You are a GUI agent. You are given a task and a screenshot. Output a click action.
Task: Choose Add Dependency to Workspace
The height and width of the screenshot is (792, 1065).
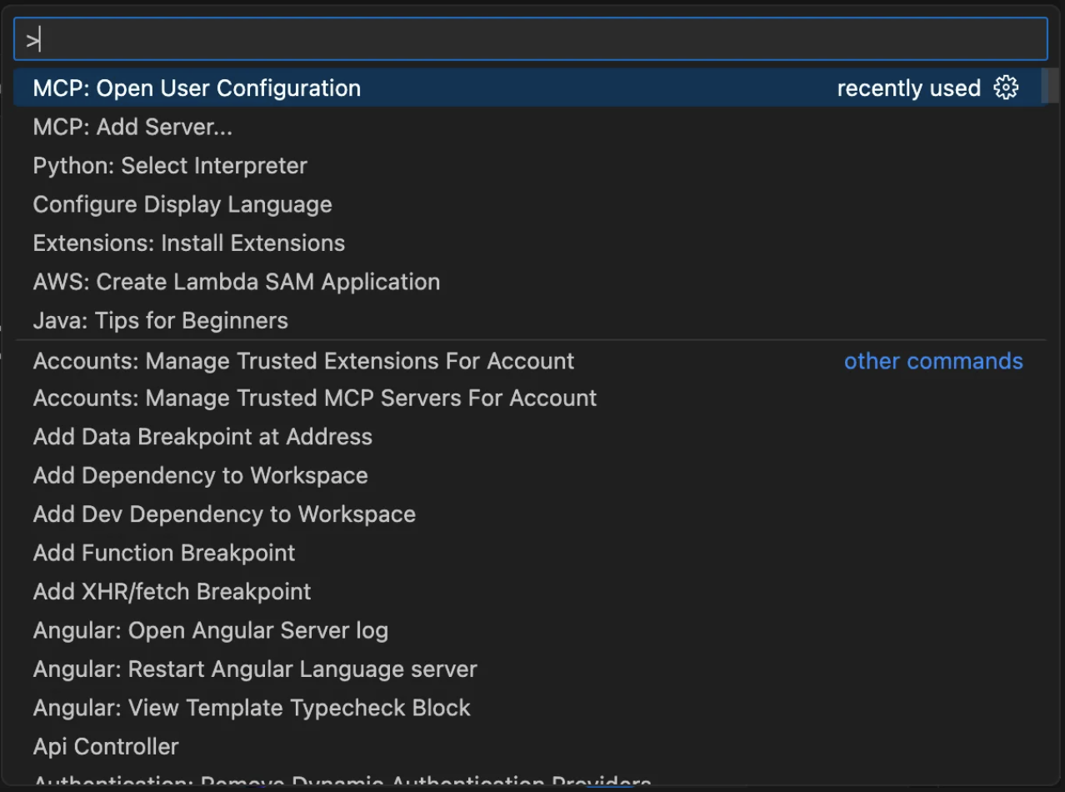pyautogui.click(x=201, y=476)
